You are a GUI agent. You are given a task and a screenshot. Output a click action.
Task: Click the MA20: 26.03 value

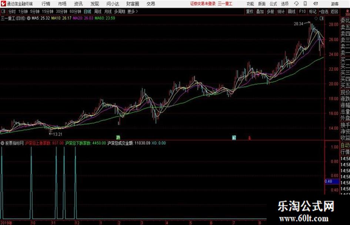coord(83,18)
